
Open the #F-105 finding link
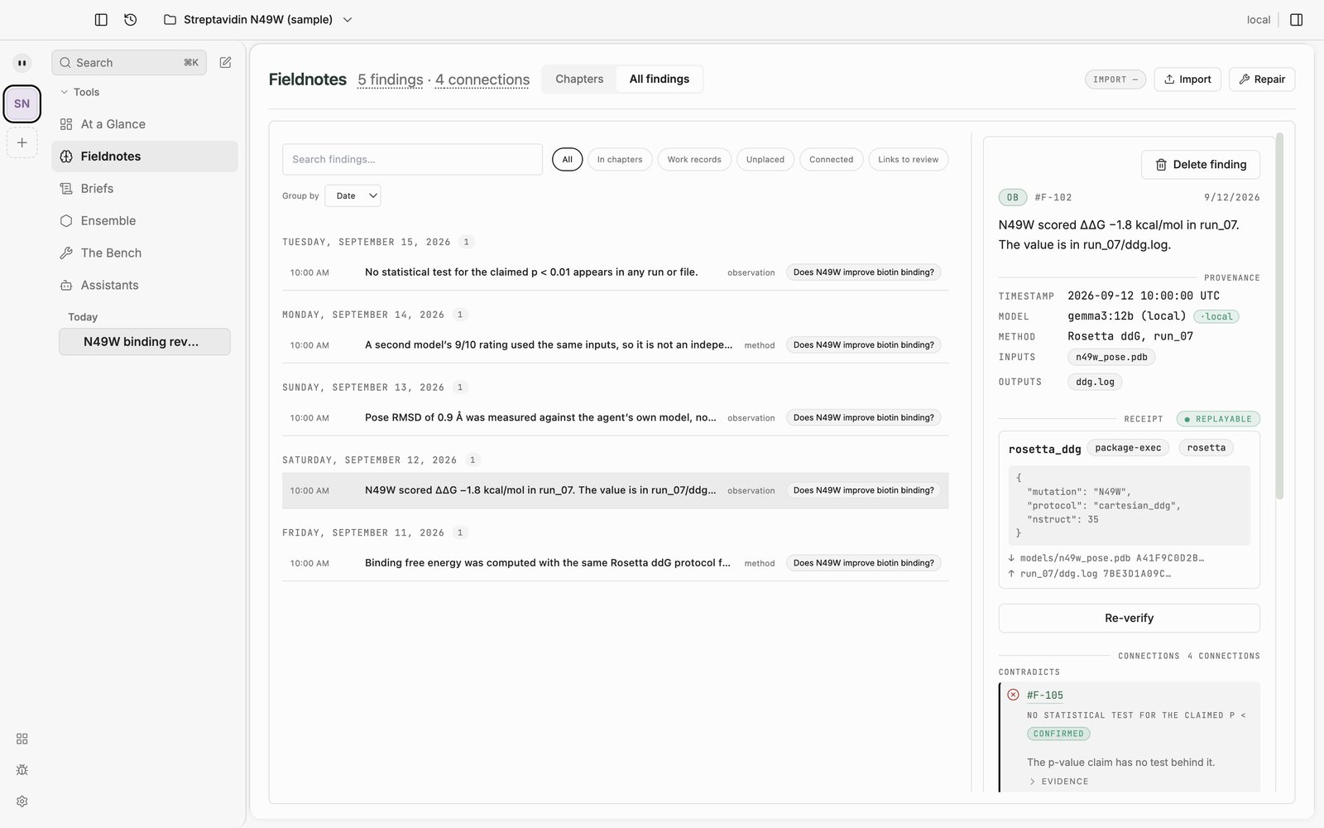[x=1045, y=696]
